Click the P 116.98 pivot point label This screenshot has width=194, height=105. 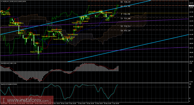(125, 14)
